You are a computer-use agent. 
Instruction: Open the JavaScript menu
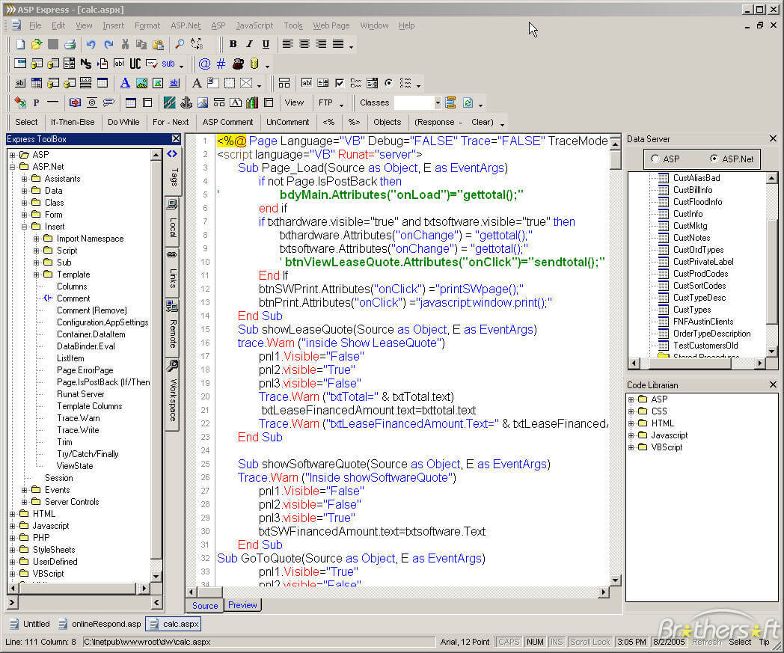[254, 25]
